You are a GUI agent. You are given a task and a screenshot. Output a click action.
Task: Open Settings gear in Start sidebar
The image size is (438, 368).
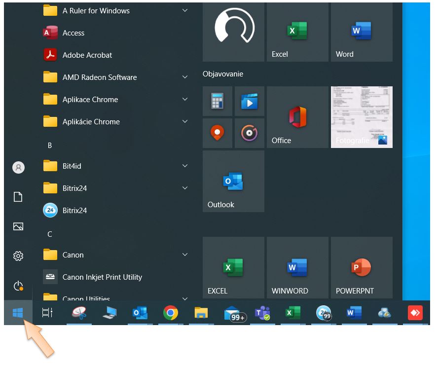pyautogui.click(x=18, y=256)
